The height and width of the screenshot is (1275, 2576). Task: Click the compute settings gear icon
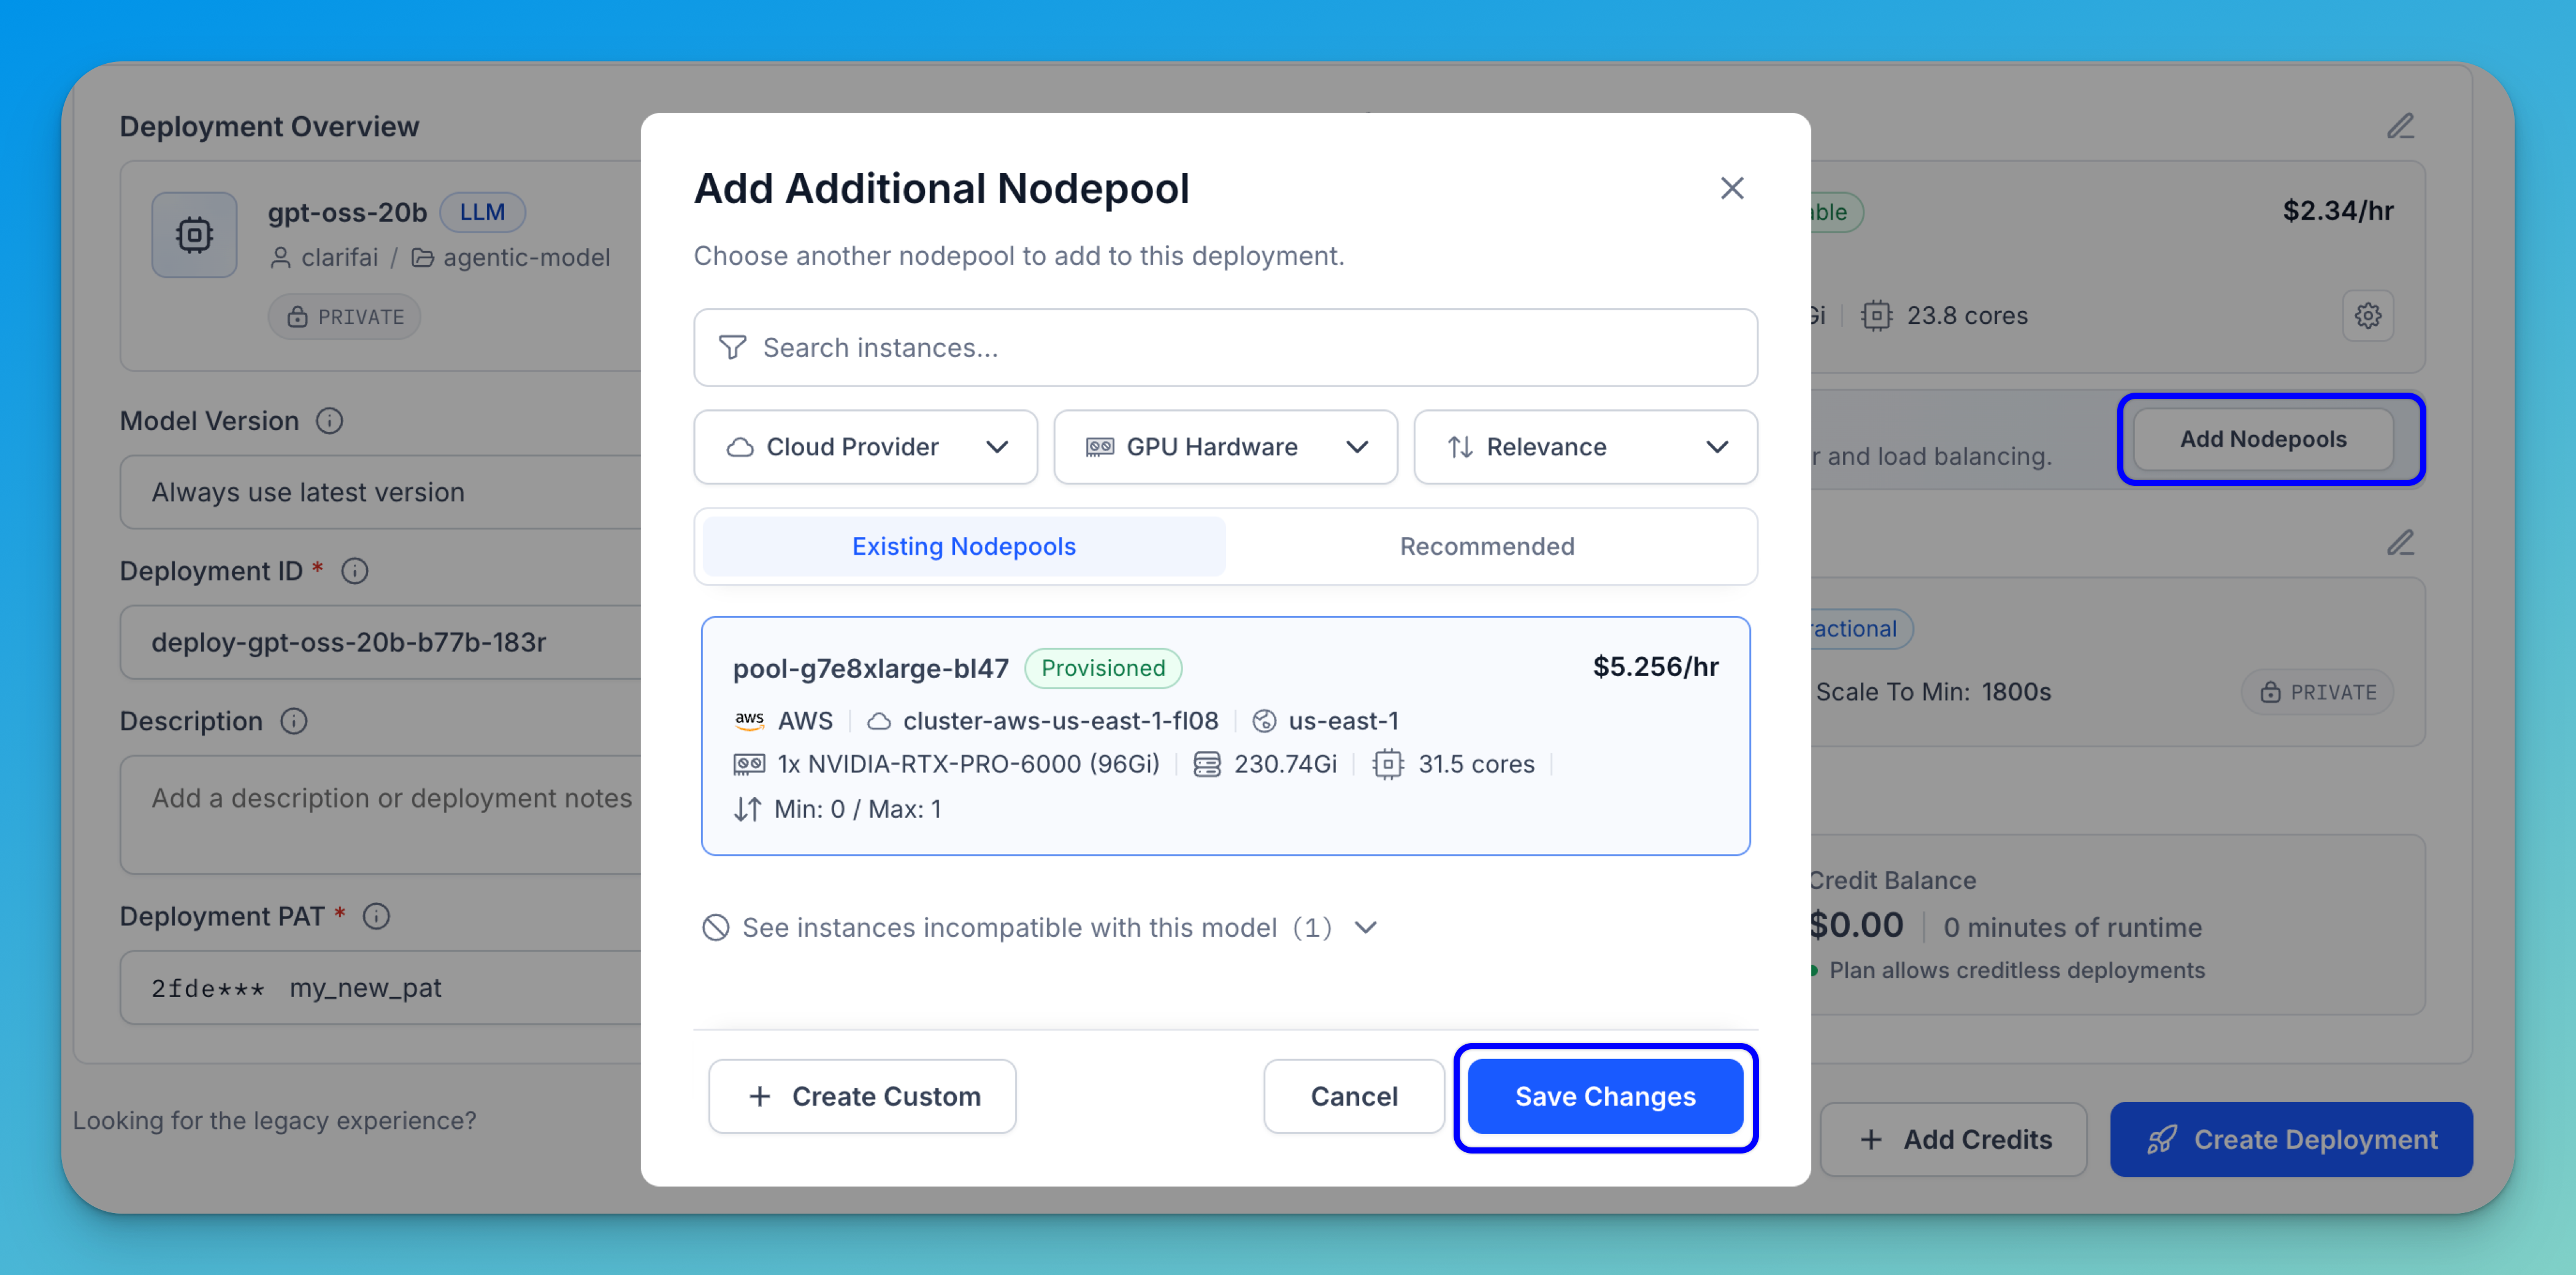(2367, 316)
